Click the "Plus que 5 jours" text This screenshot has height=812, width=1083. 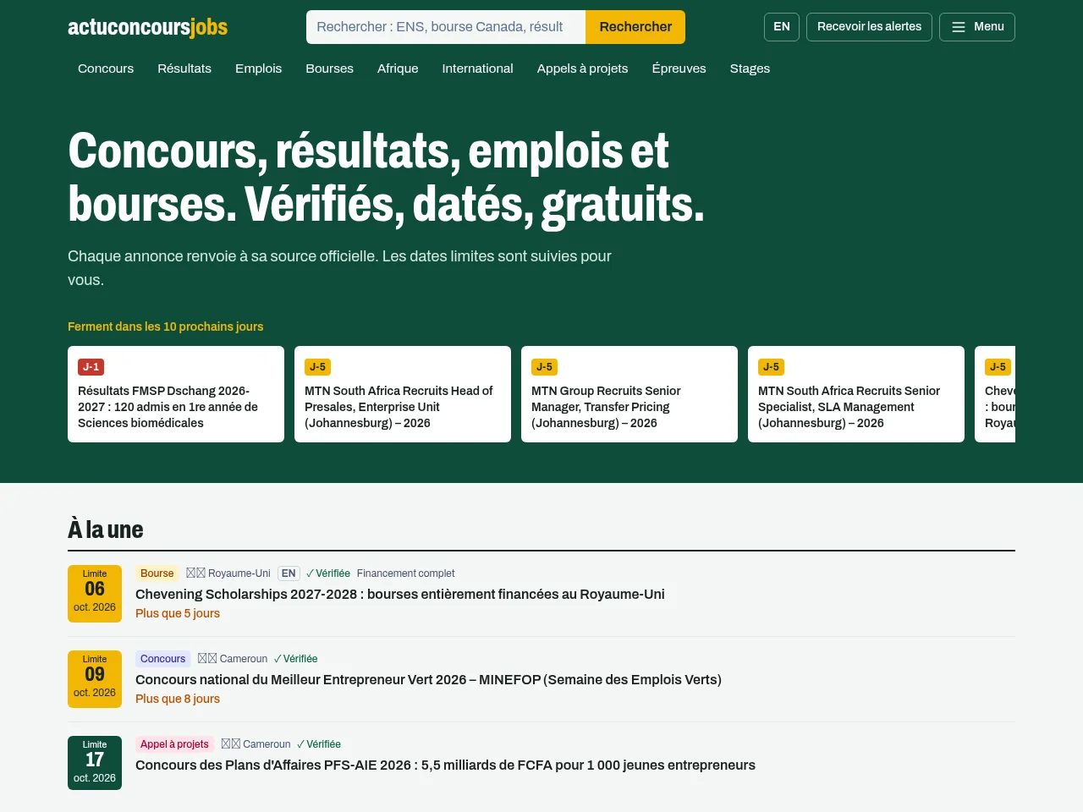point(178,614)
